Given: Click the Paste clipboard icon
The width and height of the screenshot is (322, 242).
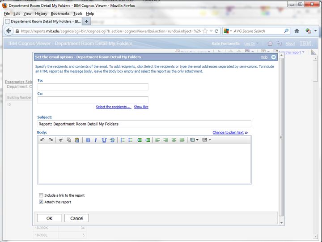Looking at the screenshot, I should coord(77,140).
